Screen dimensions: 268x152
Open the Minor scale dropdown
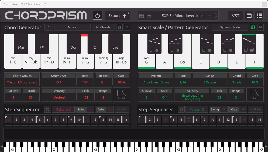[x=72, y=27]
